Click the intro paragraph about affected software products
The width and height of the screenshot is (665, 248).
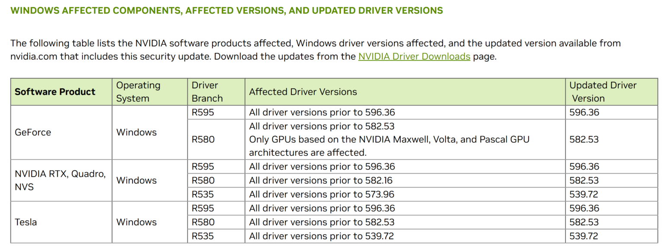click(x=316, y=50)
